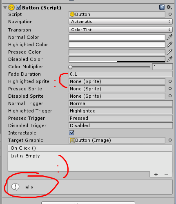The height and width of the screenshot is (204, 176).
Task: Open the Normal Color swatch
Action: coord(117,37)
